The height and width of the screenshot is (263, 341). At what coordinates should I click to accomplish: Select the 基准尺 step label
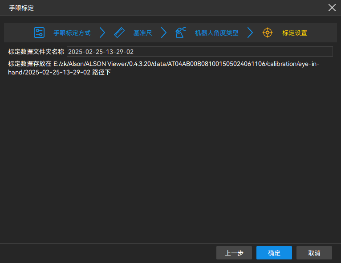pyautogui.click(x=142, y=33)
